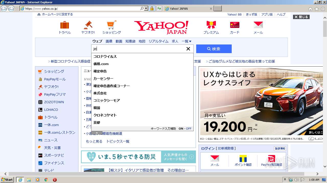Screen dimensions: 327x183
Task: Open the ショッピング cart icon in header
Action: tap(112, 25)
